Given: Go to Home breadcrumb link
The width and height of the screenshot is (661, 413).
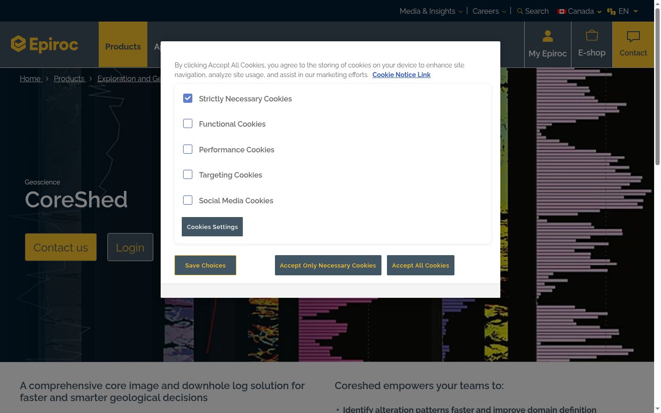Looking at the screenshot, I should [30, 78].
